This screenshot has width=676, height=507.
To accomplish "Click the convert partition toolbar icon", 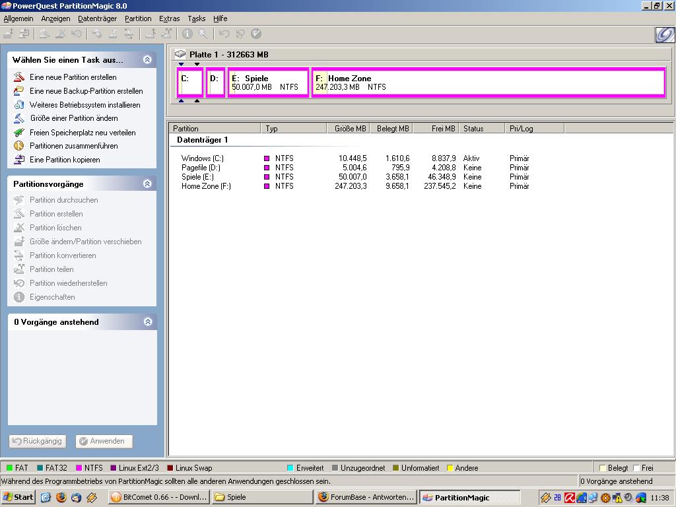I will point(129,34).
